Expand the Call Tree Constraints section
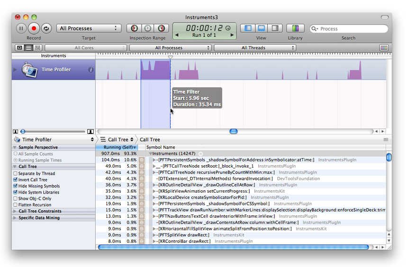This screenshot has height=267, width=406. 15,211
